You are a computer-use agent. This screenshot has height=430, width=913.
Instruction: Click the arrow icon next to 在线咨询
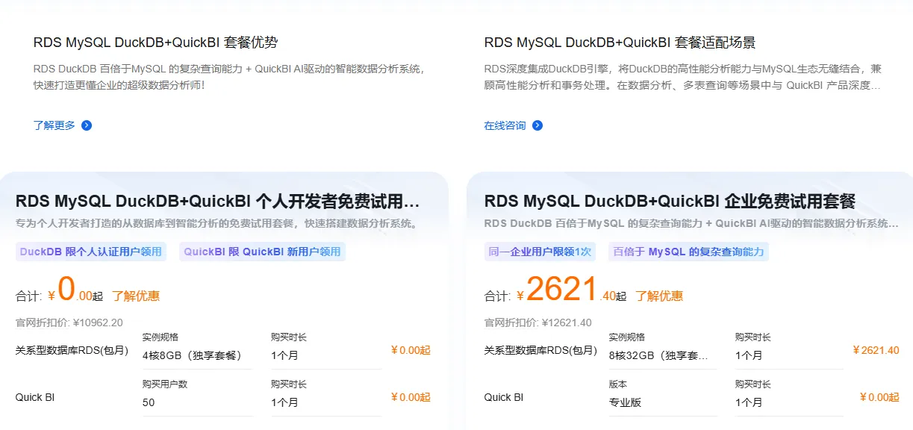[x=537, y=125]
